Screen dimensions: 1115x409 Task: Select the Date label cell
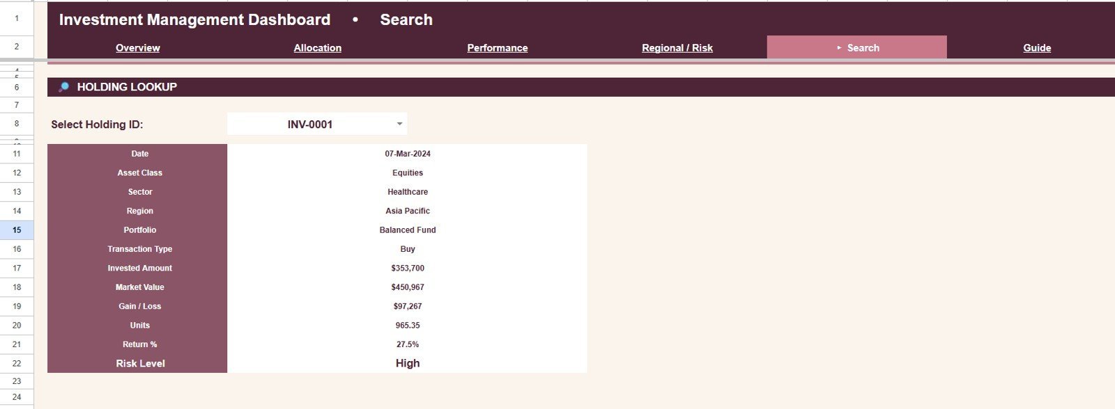(137, 154)
